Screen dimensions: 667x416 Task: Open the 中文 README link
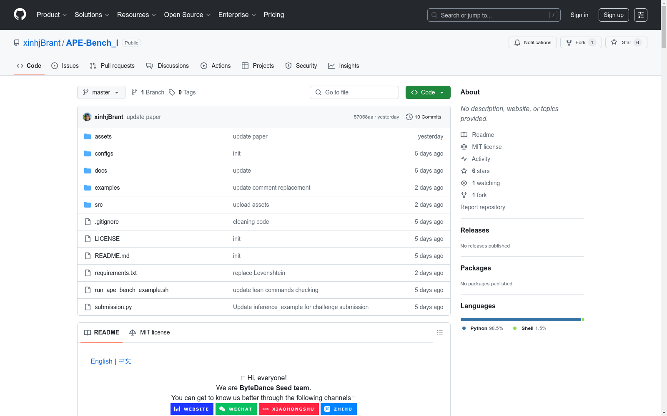[x=125, y=361]
